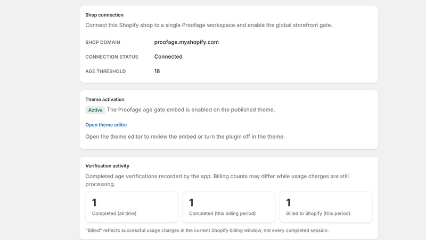This screenshot has height=240, width=426.
Task: Click the theme editor instructions text
Action: 185,137
